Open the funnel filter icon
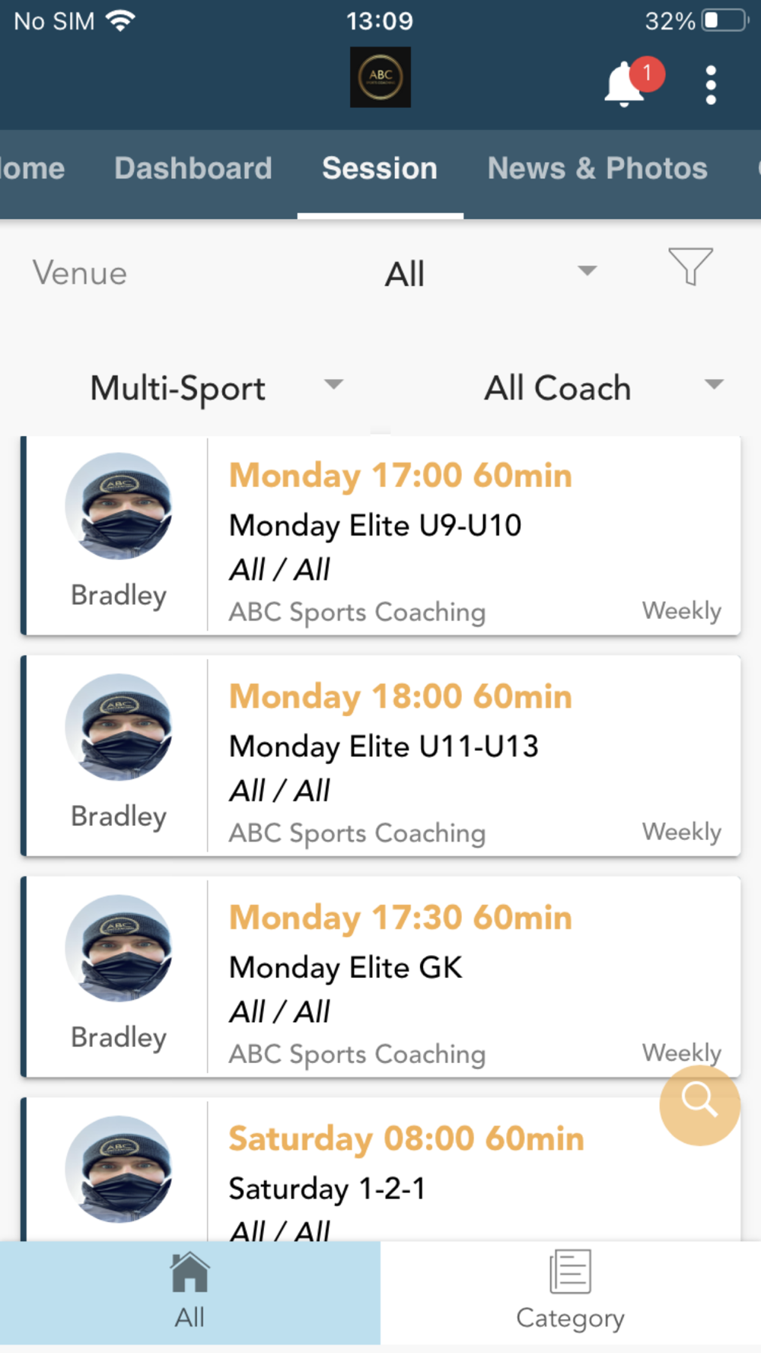The image size is (761, 1353). tap(690, 266)
